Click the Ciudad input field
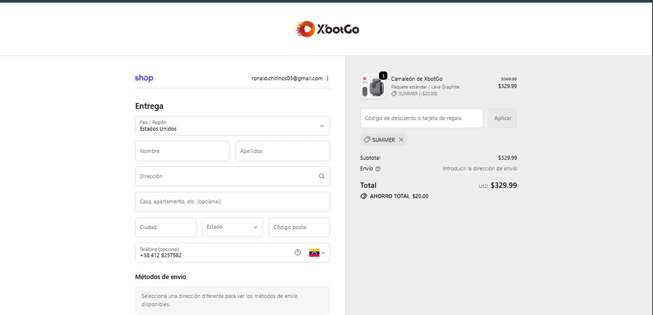653x315 pixels. click(166, 227)
